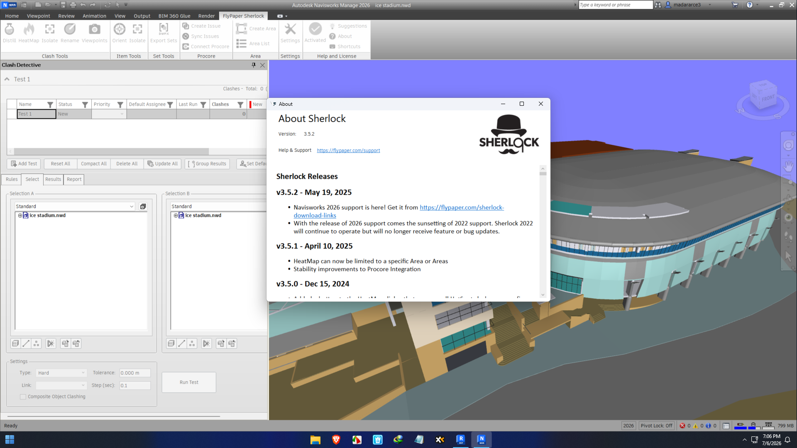Open the Area List

point(253,44)
